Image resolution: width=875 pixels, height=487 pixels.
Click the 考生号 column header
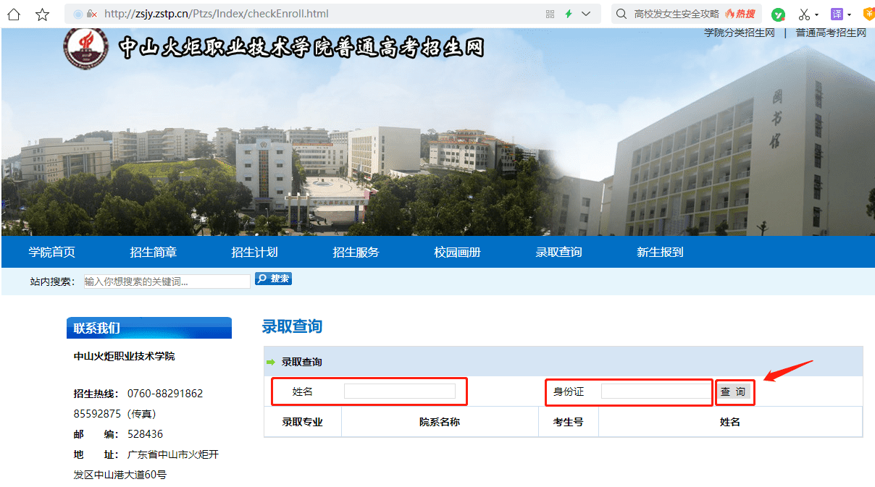pyautogui.click(x=569, y=422)
